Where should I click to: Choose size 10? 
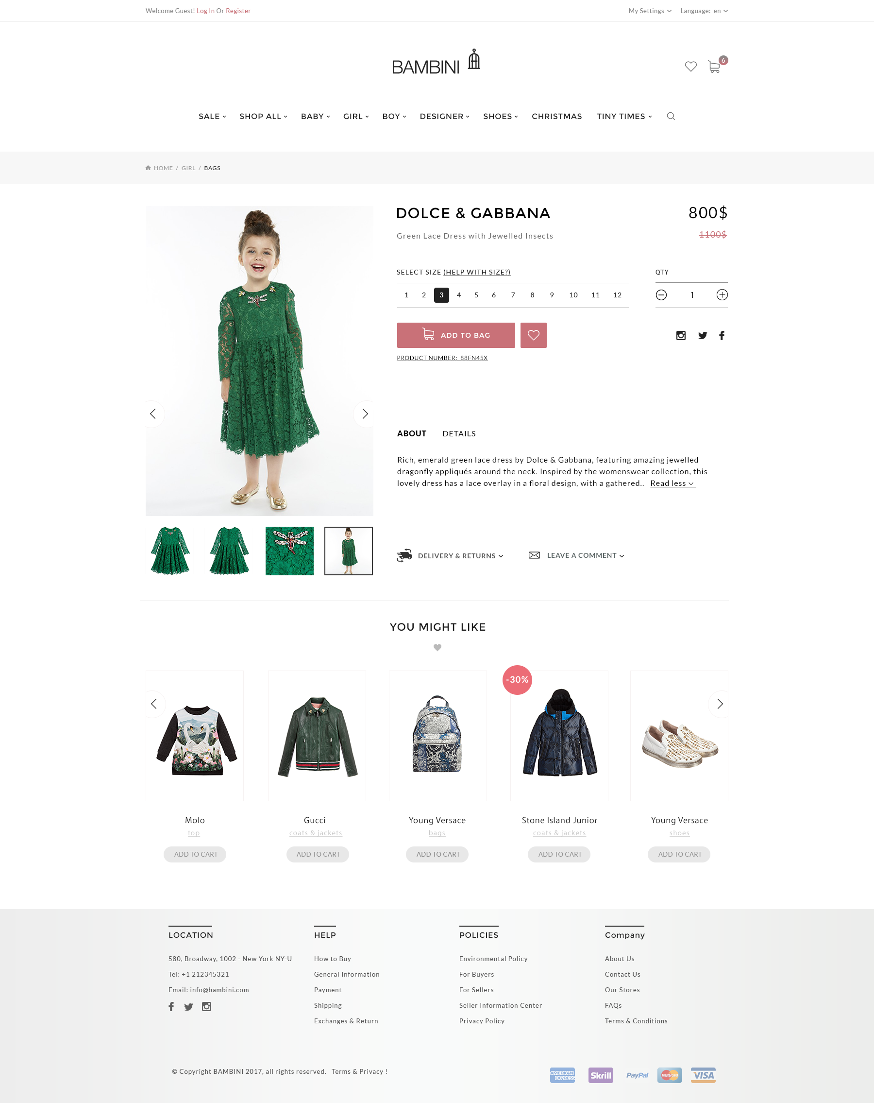[573, 295]
